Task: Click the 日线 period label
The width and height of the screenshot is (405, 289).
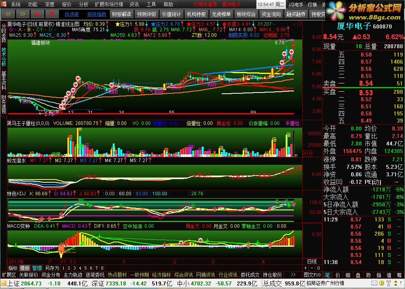Action: 312,262
